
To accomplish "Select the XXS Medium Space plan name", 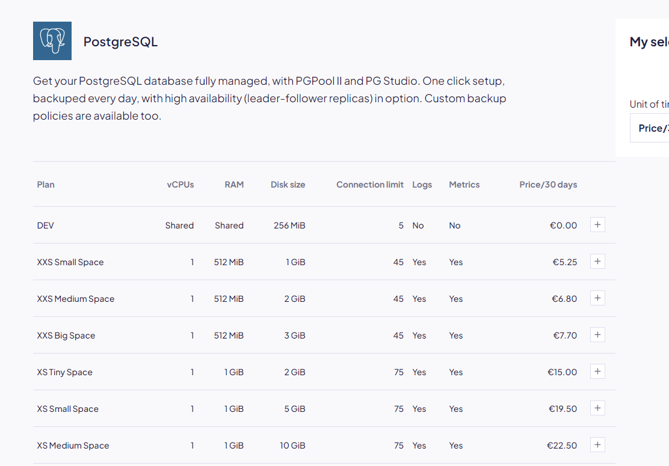I will click(76, 299).
